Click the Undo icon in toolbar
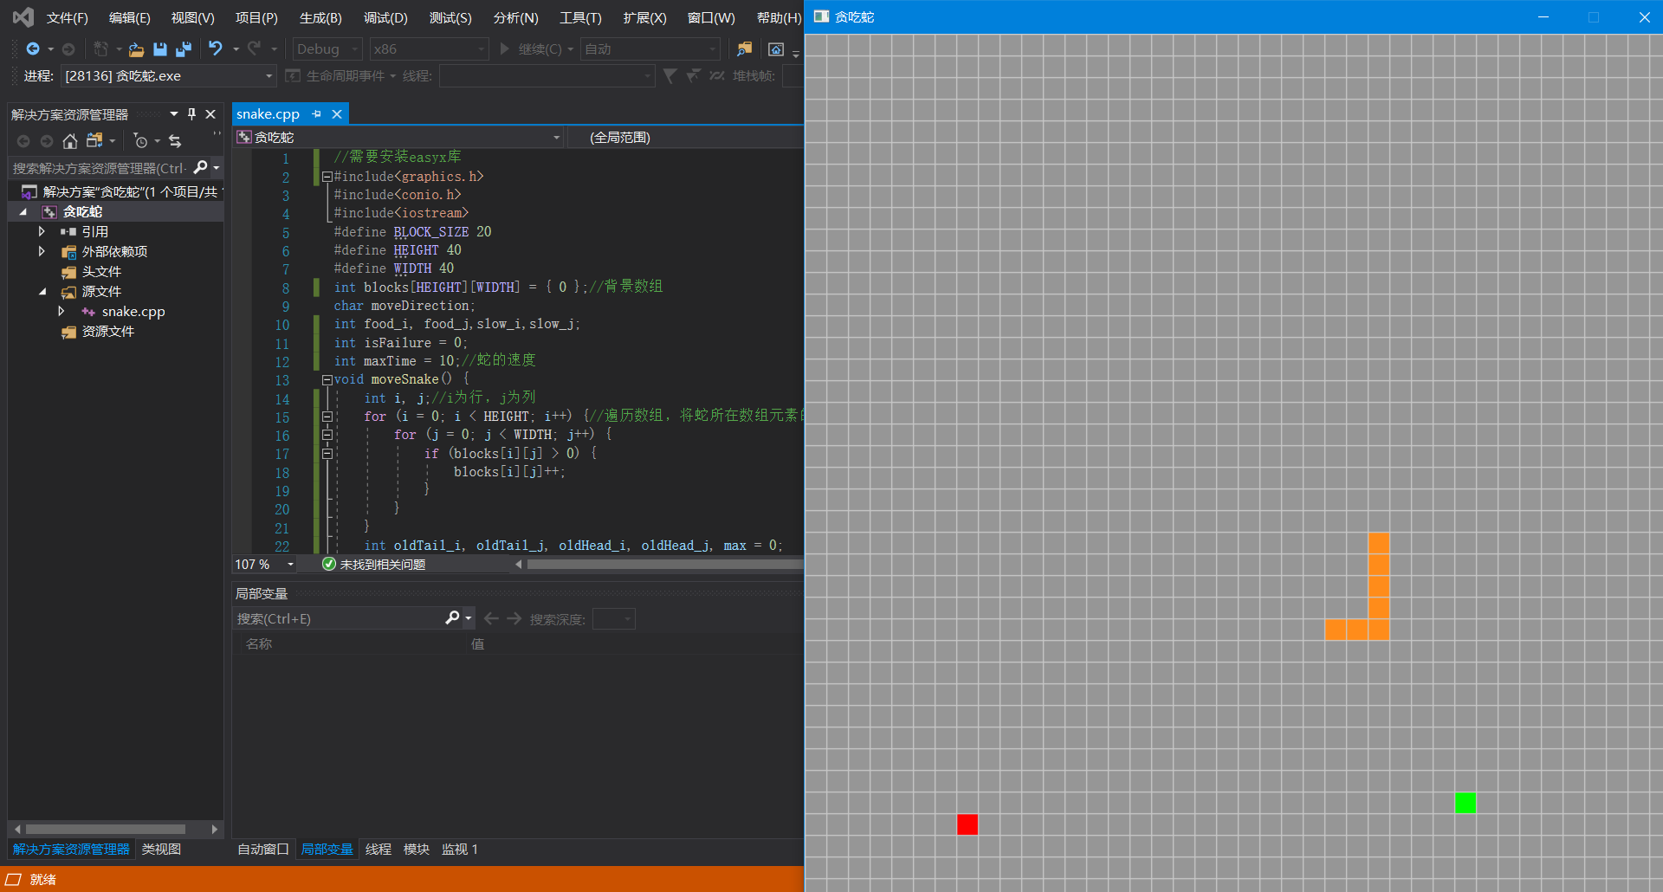This screenshot has width=1663, height=892. (216, 49)
